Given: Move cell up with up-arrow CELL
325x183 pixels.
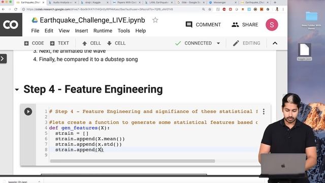Looking at the screenshot, I should click(x=91, y=43).
